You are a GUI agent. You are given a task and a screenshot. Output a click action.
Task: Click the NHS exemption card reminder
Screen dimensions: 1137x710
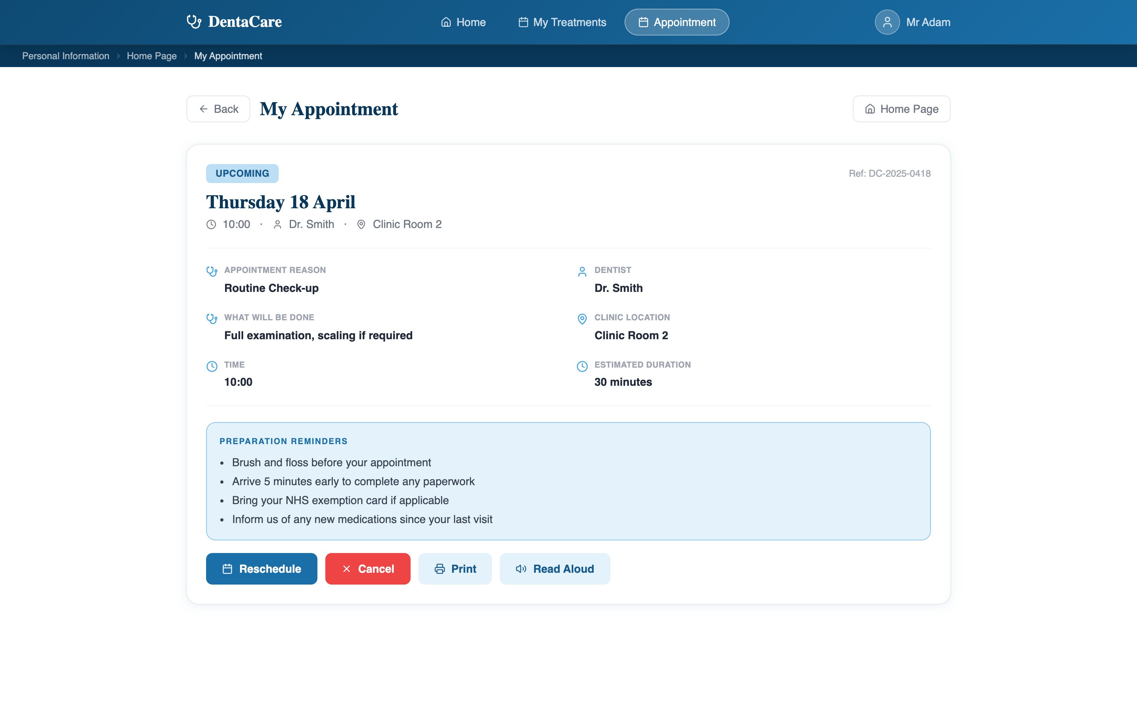pos(340,500)
